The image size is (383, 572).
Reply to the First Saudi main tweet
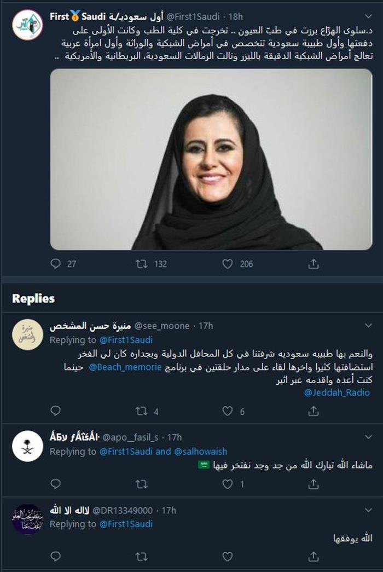(55, 263)
